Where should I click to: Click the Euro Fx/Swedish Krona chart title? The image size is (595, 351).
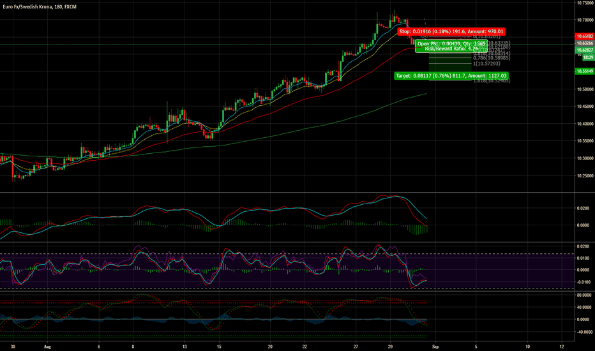pyautogui.click(x=40, y=7)
